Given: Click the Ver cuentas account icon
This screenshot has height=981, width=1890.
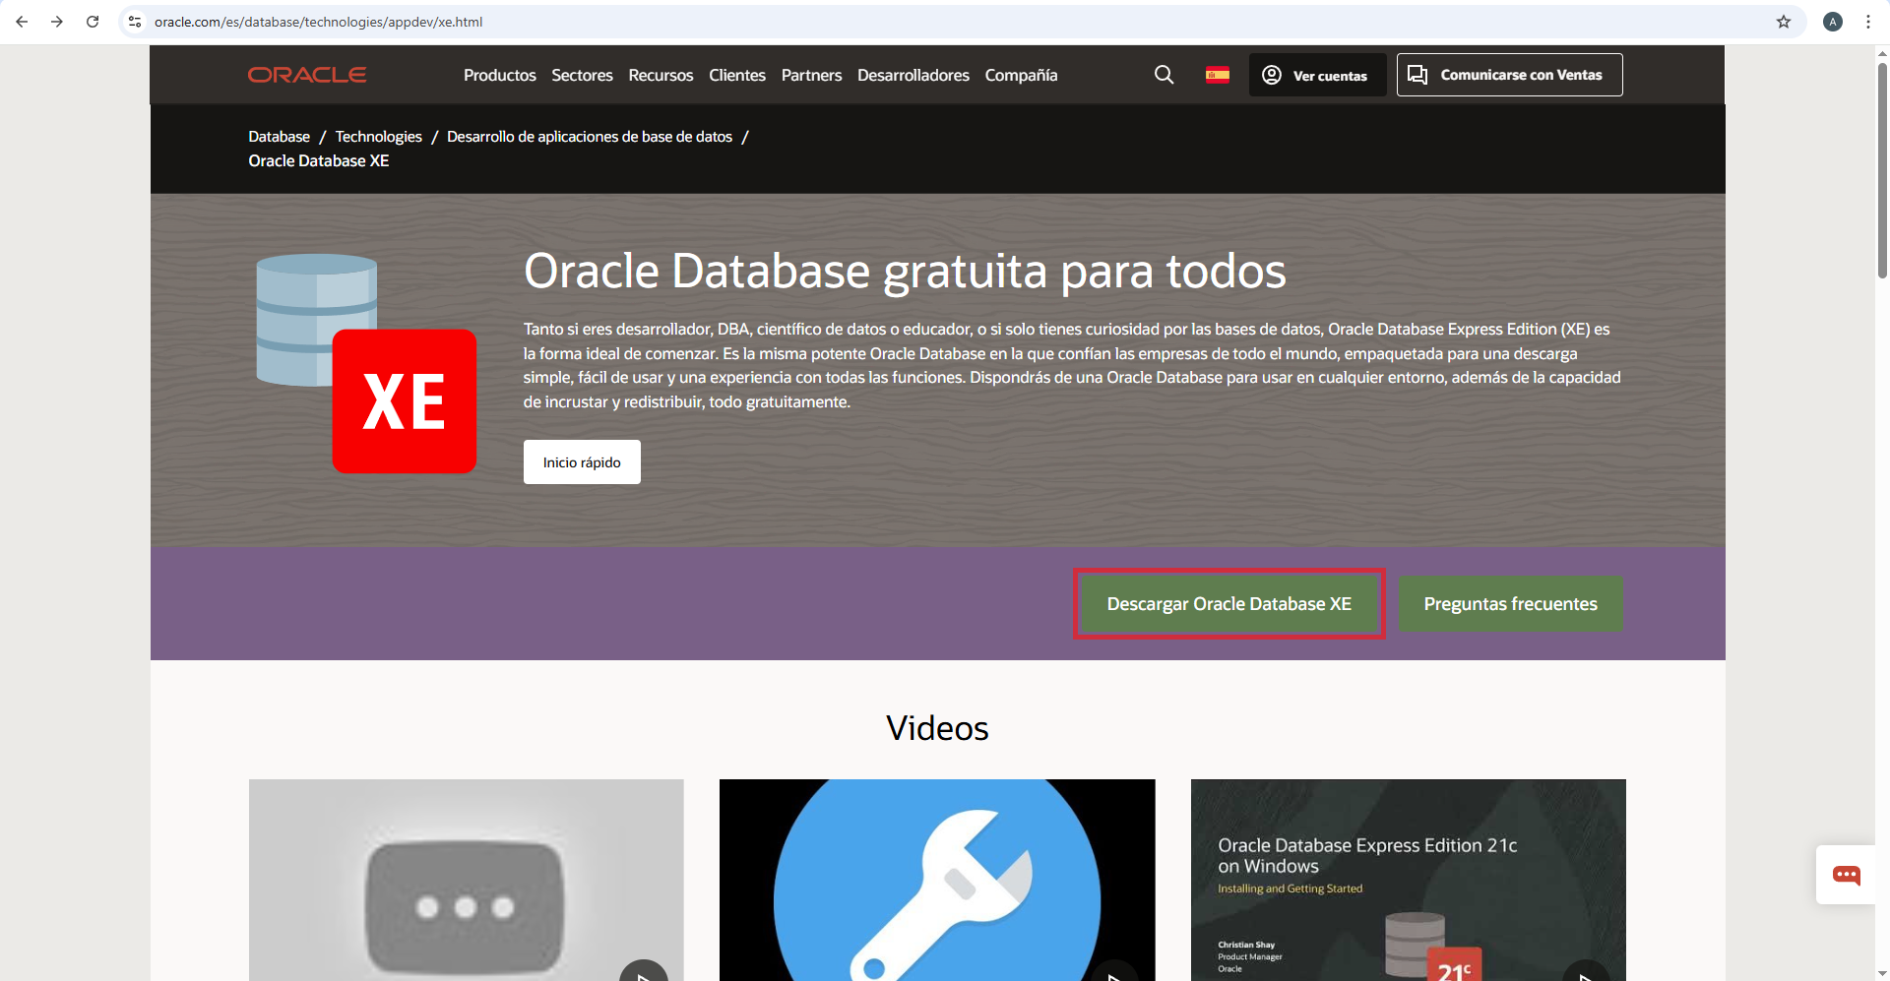Looking at the screenshot, I should pos(1272,74).
